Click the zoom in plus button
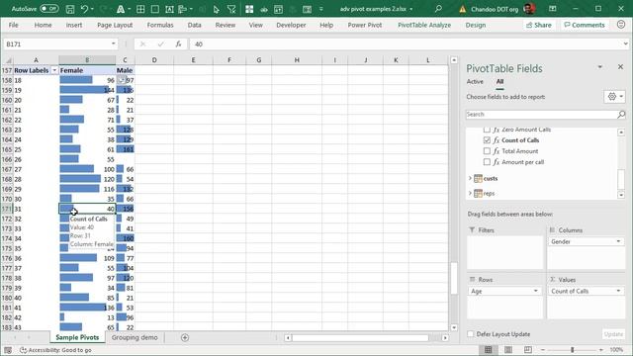Image resolution: width=633 pixels, height=356 pixels. pos(601,349)
